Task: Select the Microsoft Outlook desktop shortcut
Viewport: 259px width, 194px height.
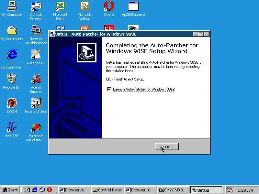Action: [84, 11]
